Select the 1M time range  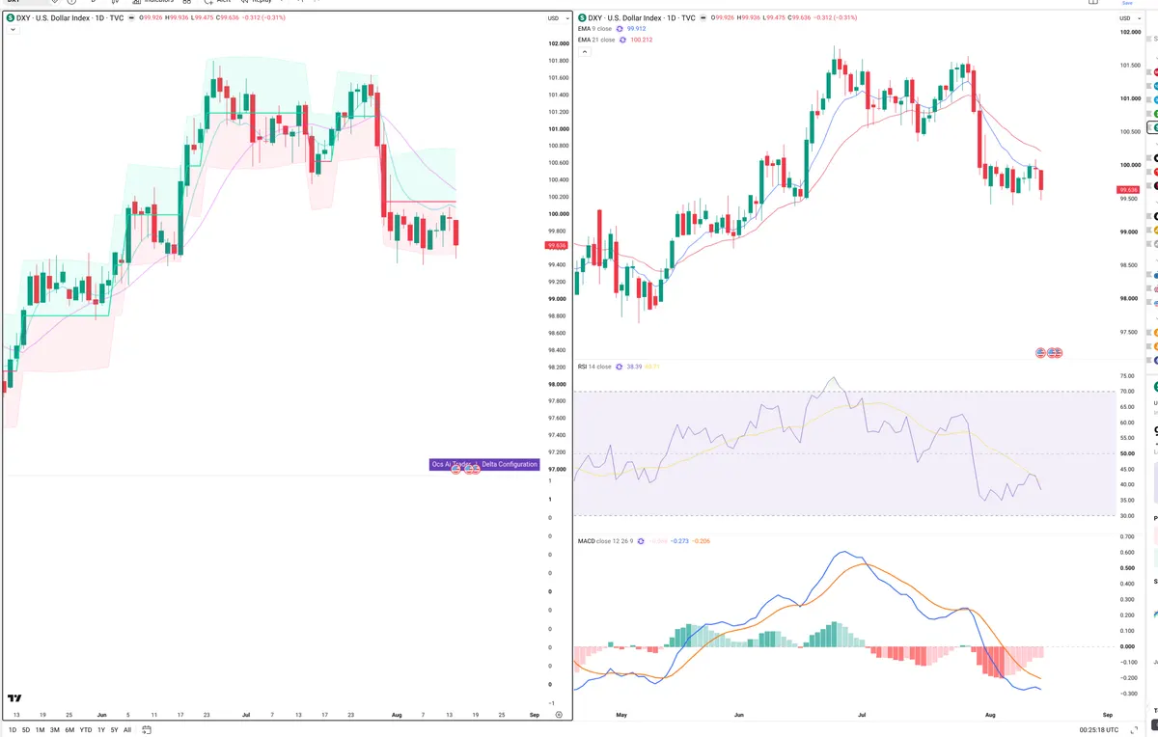(41, 730)
